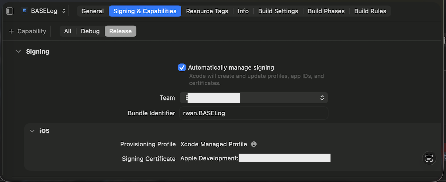The image size is (446, 182).
Task: Click the plus icon to add capability
Action: 11,31
